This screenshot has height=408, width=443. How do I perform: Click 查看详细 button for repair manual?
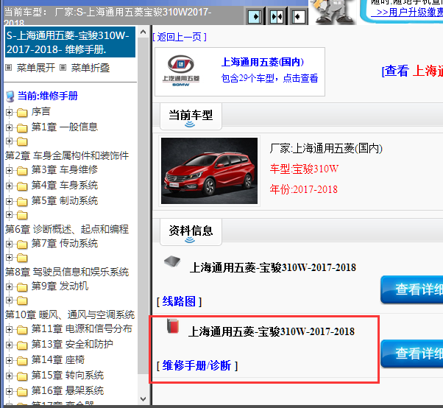pyautogui.click(x=412, y=354)
